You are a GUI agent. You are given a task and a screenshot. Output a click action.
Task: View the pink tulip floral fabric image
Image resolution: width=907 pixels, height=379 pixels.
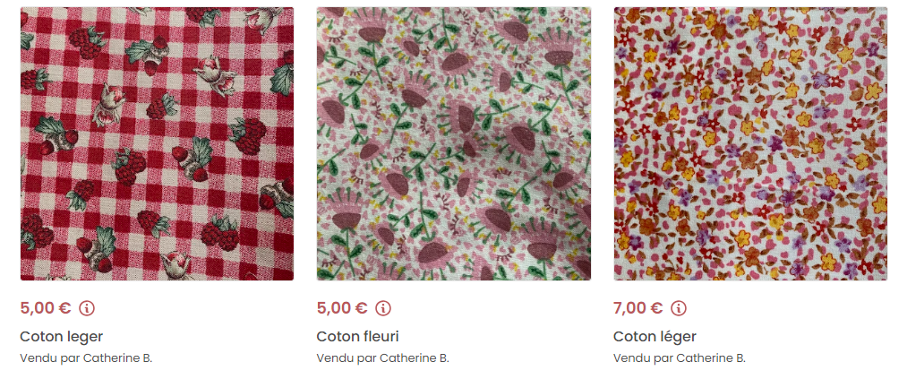tap(453, 143)
